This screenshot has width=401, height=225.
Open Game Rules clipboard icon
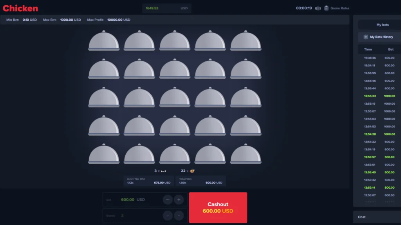(x=326, y=8)
